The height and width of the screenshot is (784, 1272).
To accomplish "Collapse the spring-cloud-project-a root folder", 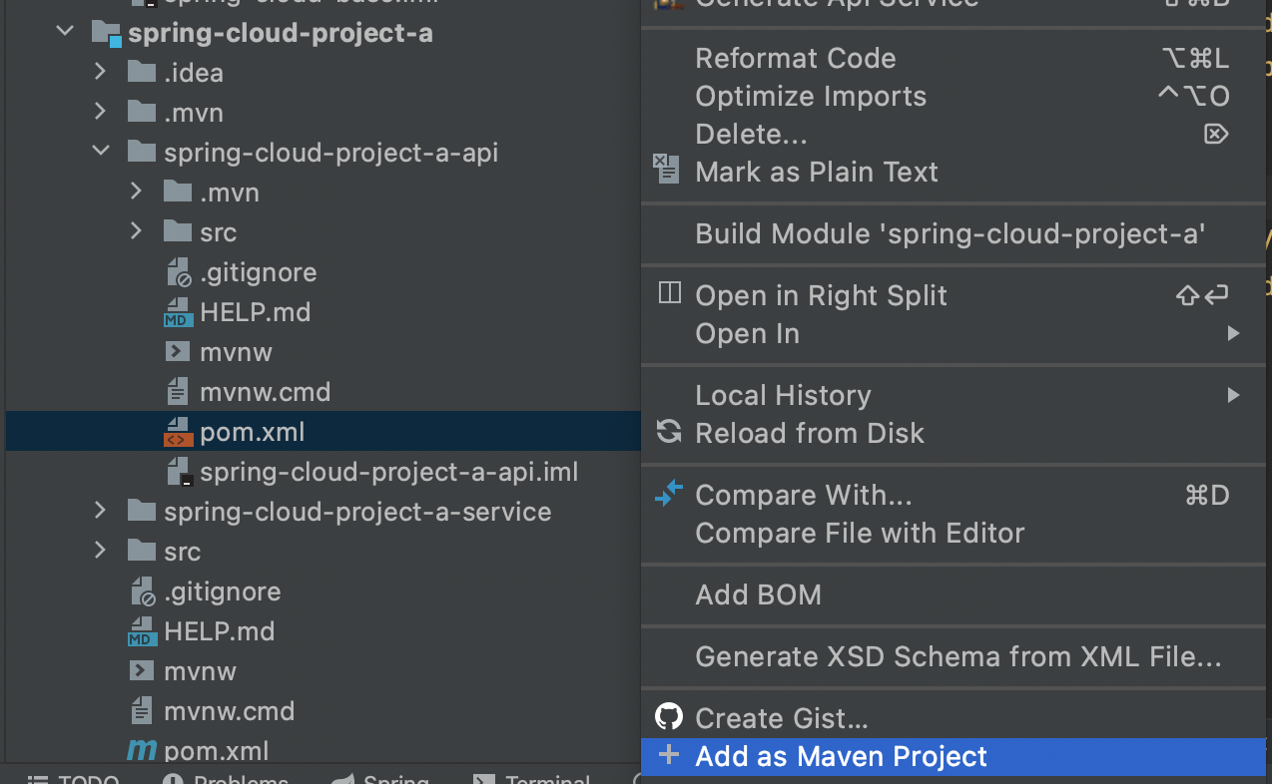I will click(66, 32).
